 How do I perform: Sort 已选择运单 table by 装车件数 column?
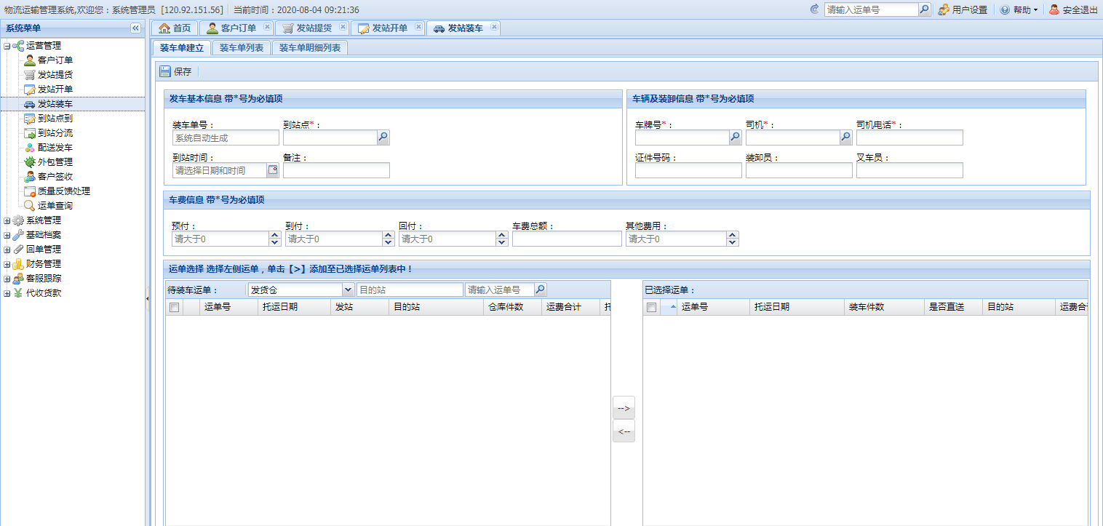(884, 307)
